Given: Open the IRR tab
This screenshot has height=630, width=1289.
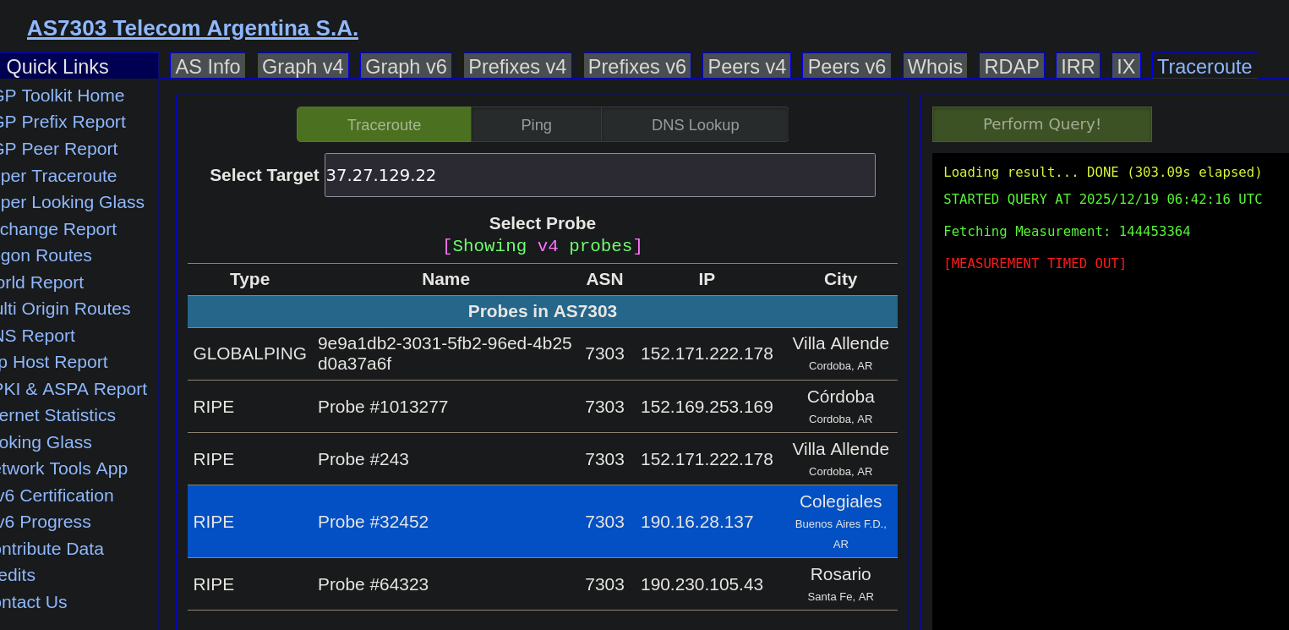Looking at the screenshot, I should (1078, 67).
